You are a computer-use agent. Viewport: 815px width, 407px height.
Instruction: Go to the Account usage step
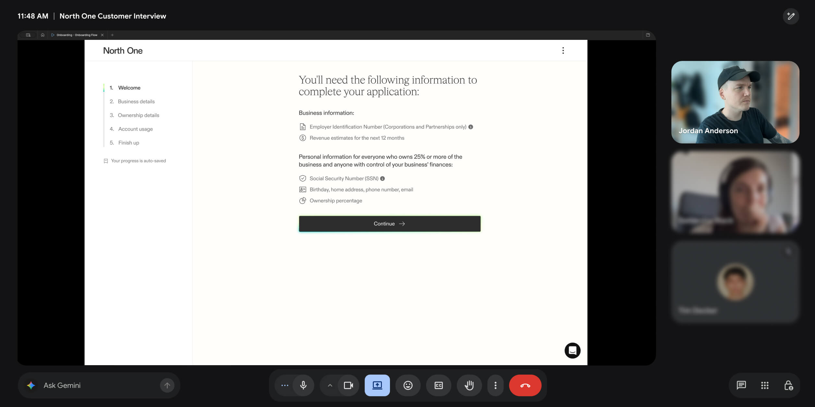131,129
